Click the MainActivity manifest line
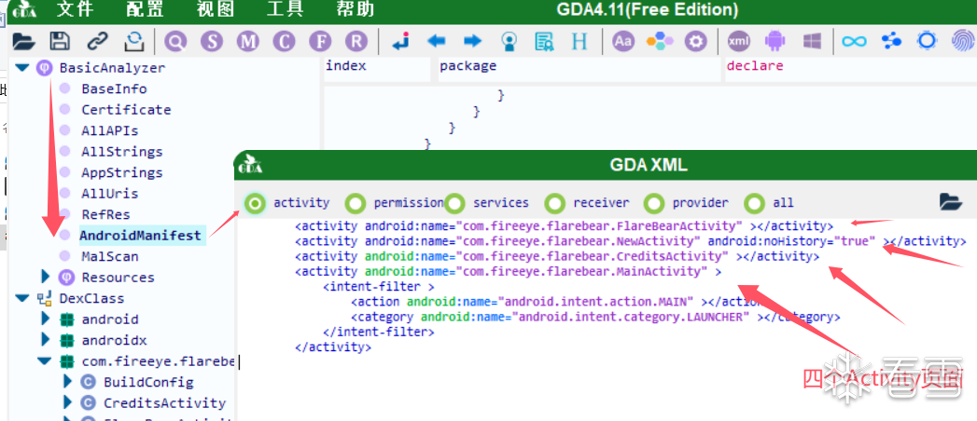The height and width of the screenshot is (421, 977). (508, 272)
